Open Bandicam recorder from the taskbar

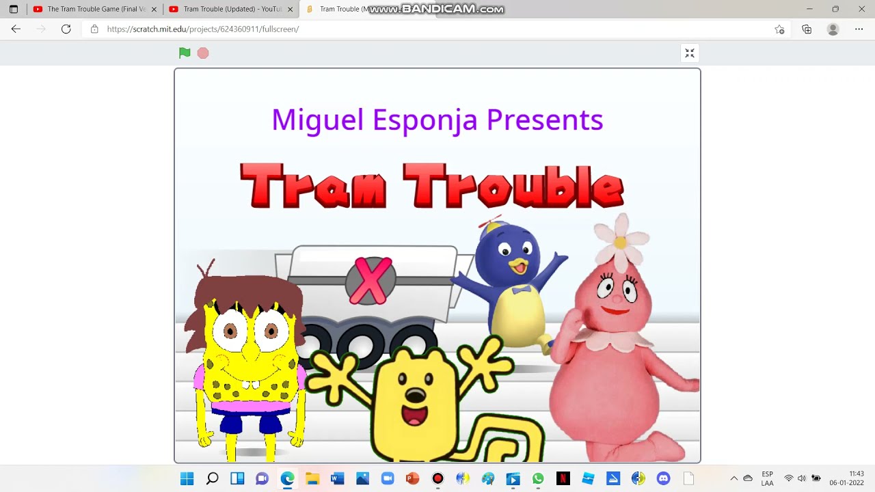pos(437,478)
